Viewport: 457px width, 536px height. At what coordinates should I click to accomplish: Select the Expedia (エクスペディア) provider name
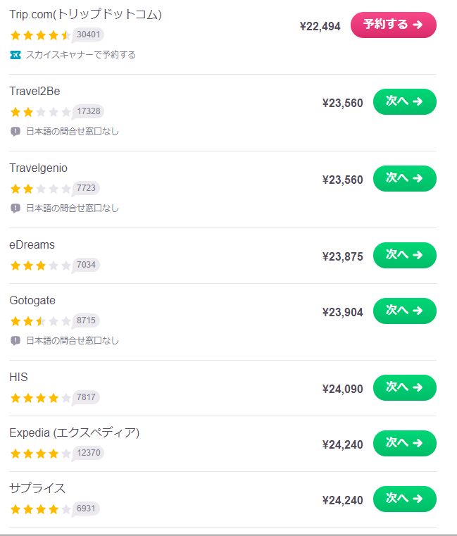(x=74, y=432)
